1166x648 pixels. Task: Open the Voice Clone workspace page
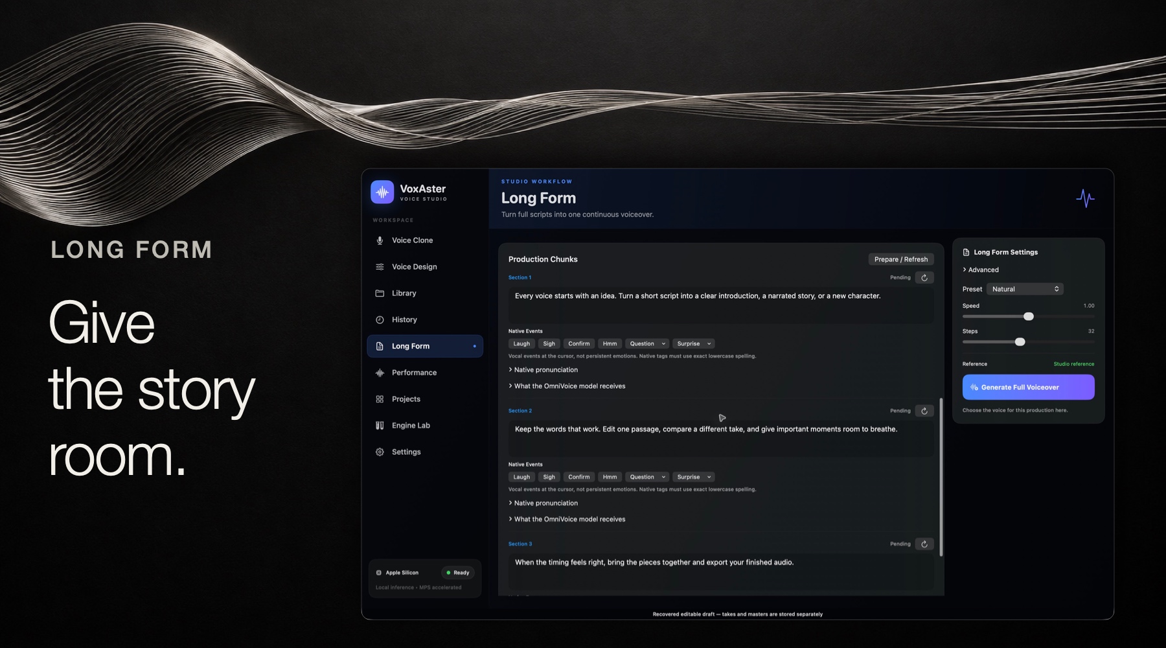click(425, 240)
